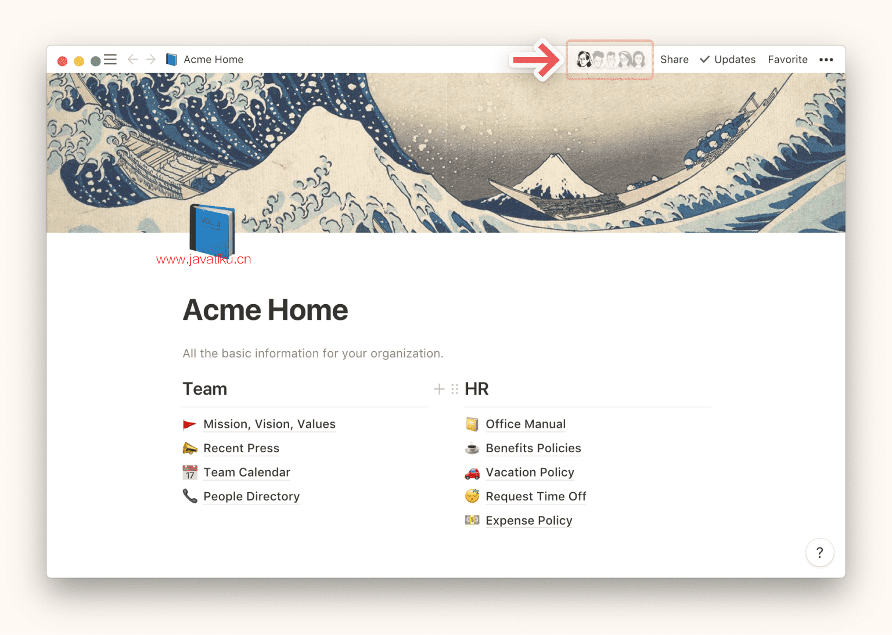
Task: Open the Acme Home breadcrumb title
Action: [214, 59]
